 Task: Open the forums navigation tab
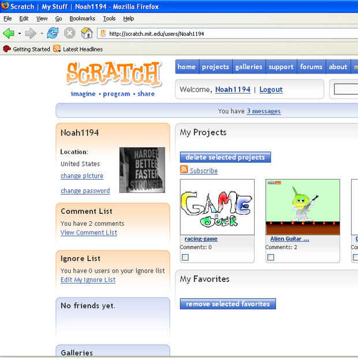tap(311, 66)
